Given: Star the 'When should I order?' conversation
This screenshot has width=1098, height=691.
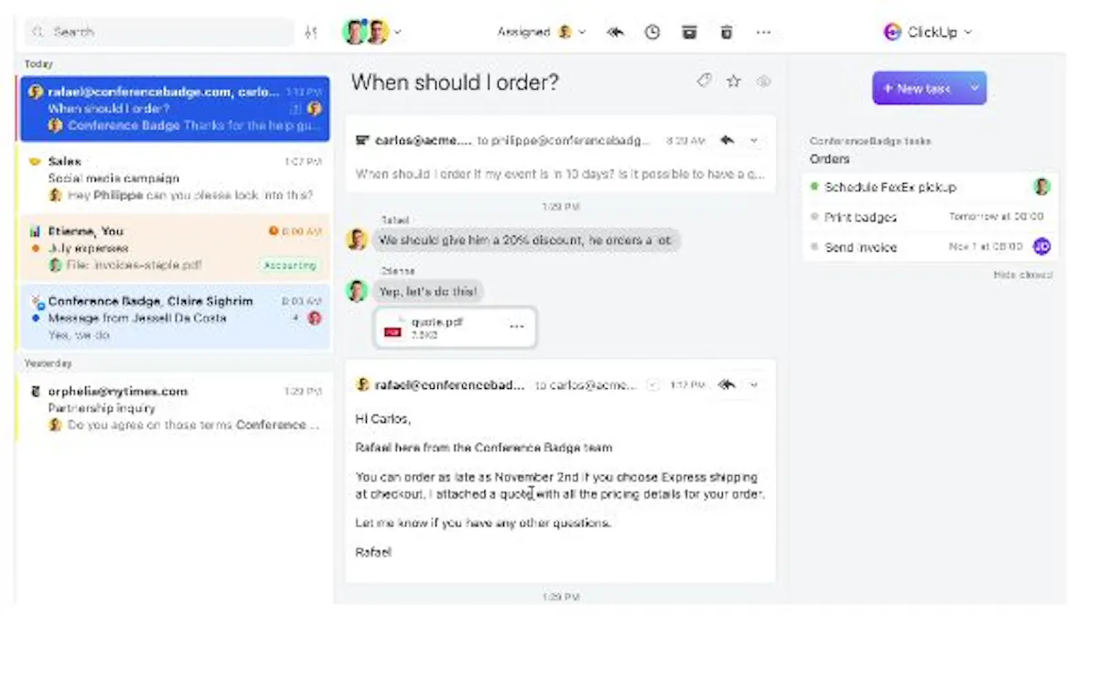Looking at the screenshot, I should [733, 81].
